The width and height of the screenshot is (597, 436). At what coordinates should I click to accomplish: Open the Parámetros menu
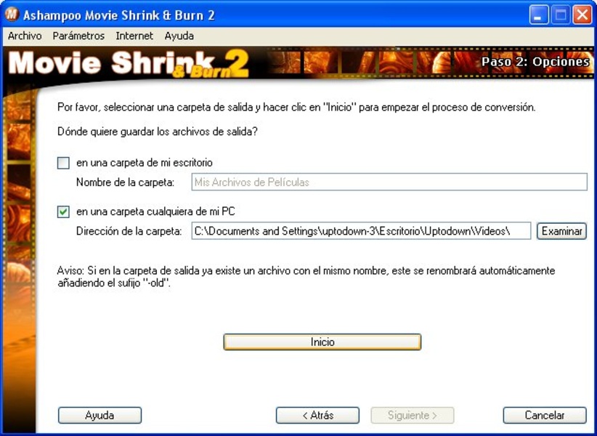(78, 36)
